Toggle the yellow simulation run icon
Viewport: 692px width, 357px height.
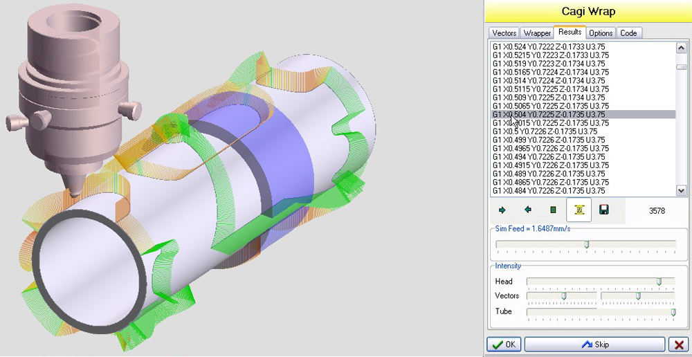pos(579,210)
